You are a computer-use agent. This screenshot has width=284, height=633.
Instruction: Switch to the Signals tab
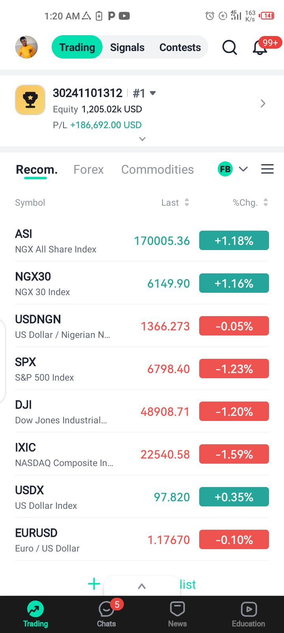click(x=127, y=47)
